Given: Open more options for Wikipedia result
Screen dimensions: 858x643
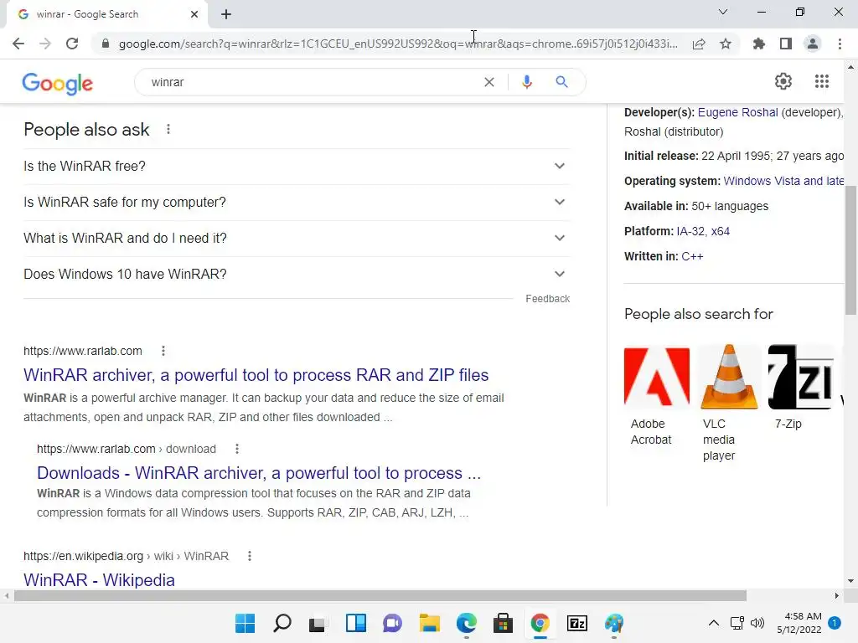Looking at the screenshot, I should (250, 556).
